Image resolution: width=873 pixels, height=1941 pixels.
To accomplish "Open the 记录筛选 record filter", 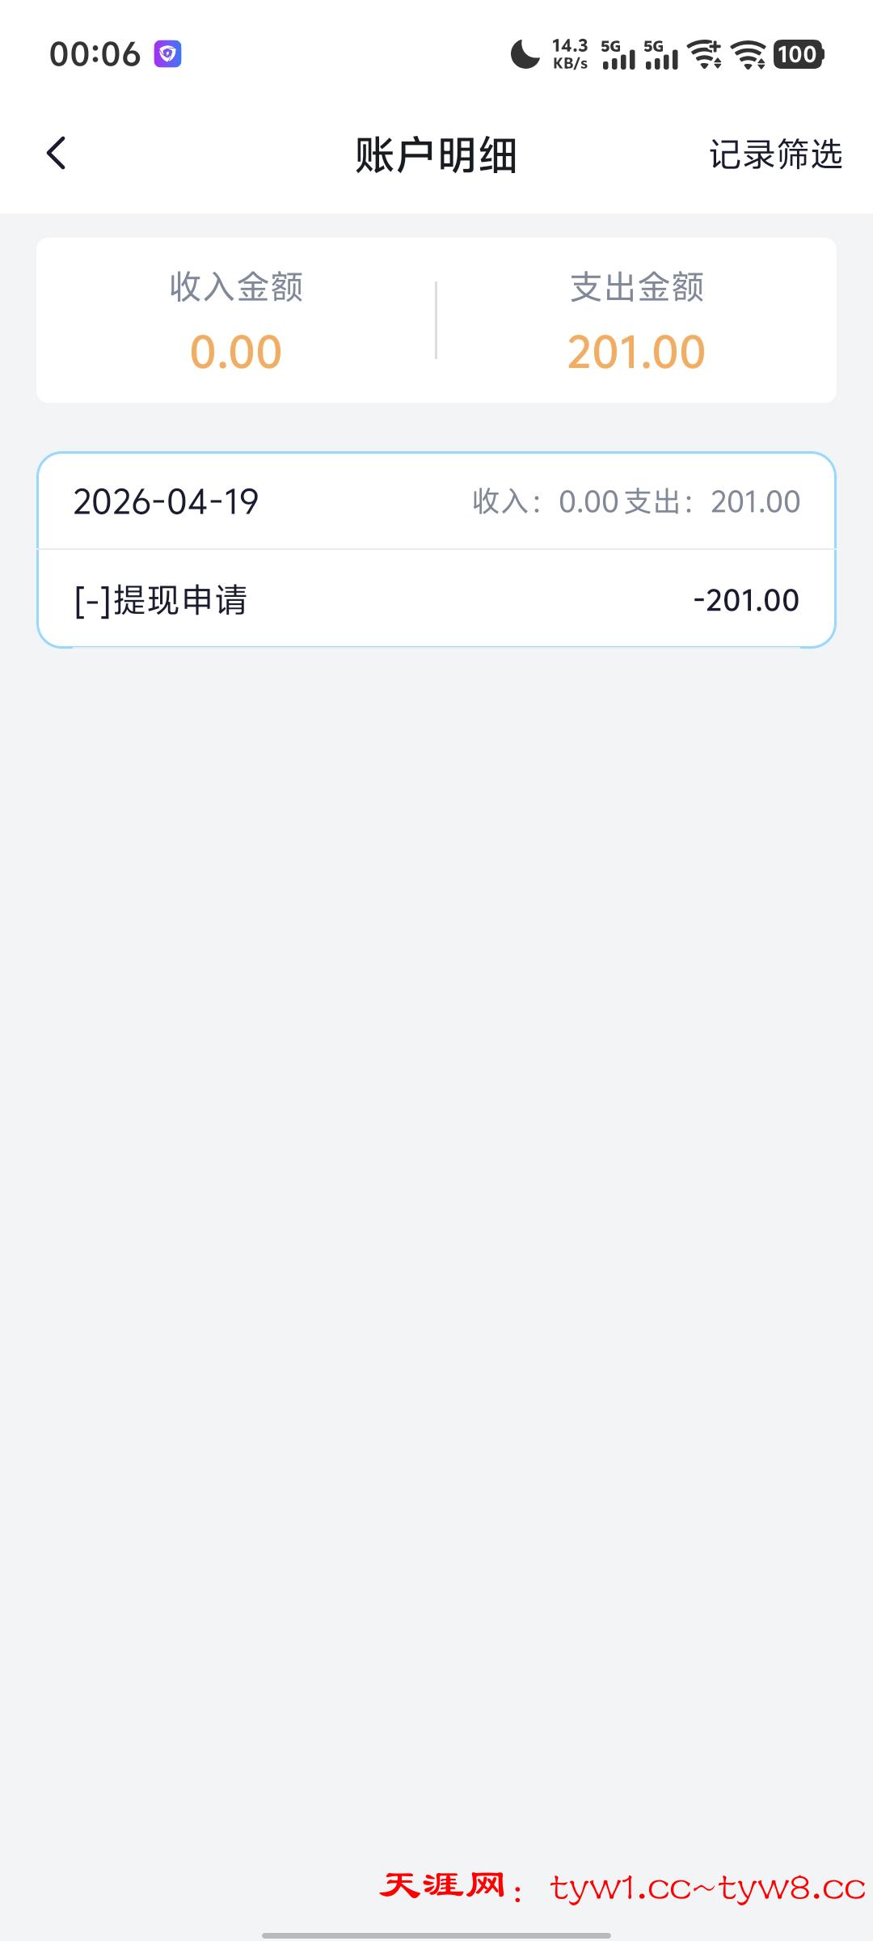I will [775, 154].
